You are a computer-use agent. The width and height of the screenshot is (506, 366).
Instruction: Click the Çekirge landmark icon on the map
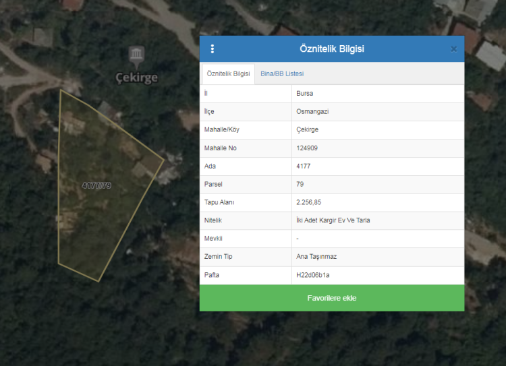(x=137, y=55)
